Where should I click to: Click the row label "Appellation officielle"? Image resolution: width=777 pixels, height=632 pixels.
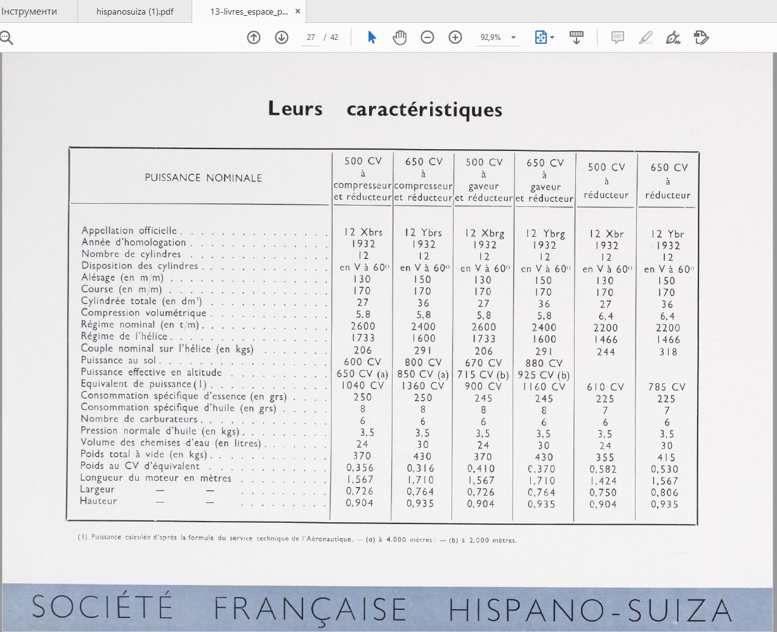point(129,230)
